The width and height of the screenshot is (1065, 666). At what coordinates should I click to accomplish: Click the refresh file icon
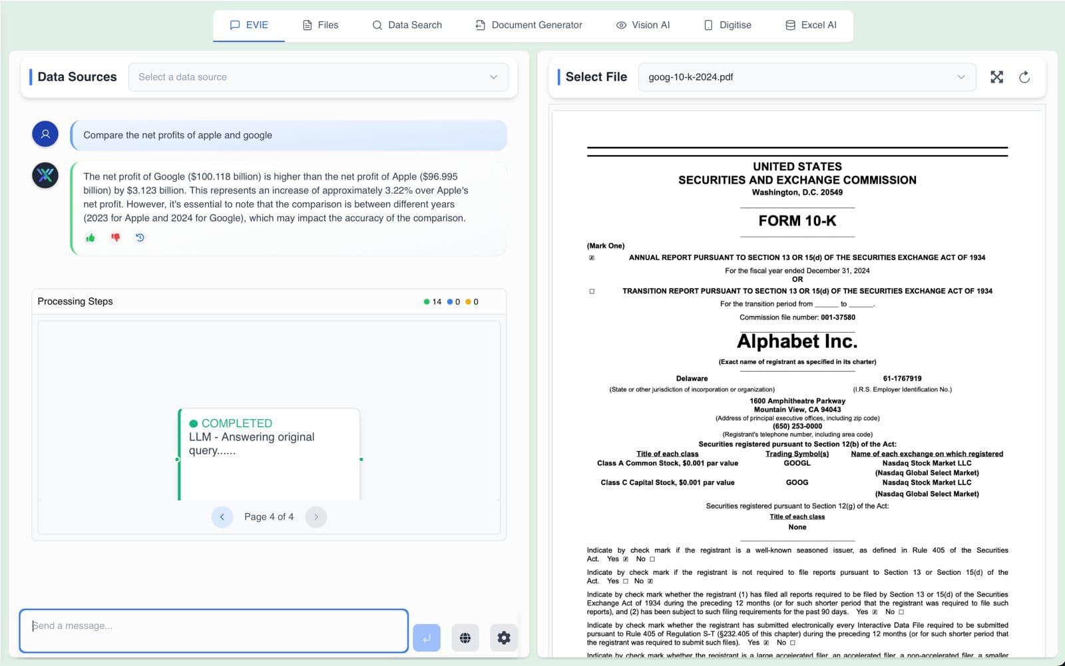[1024, 77]
